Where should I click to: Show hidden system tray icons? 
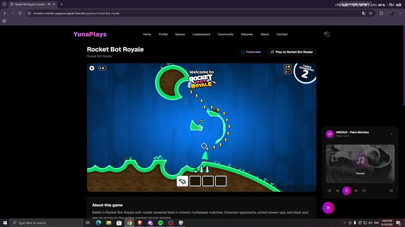(x=345, y=223)
